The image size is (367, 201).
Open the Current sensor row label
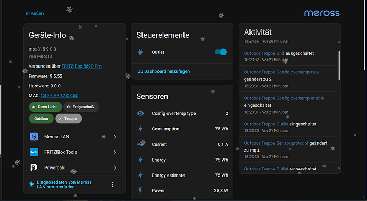tap(160, 144)
